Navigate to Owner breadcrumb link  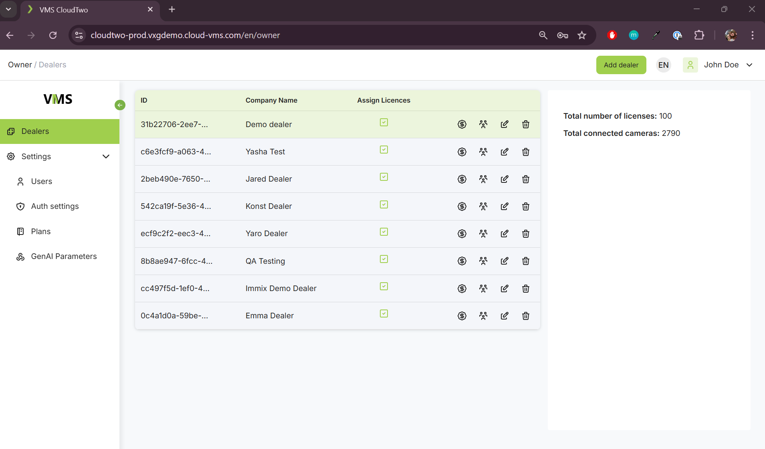point(20,65)
